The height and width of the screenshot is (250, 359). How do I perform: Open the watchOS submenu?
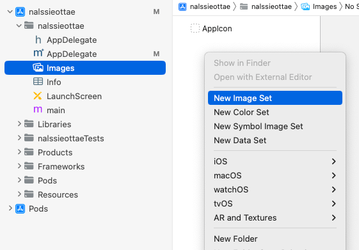(275, 189)
